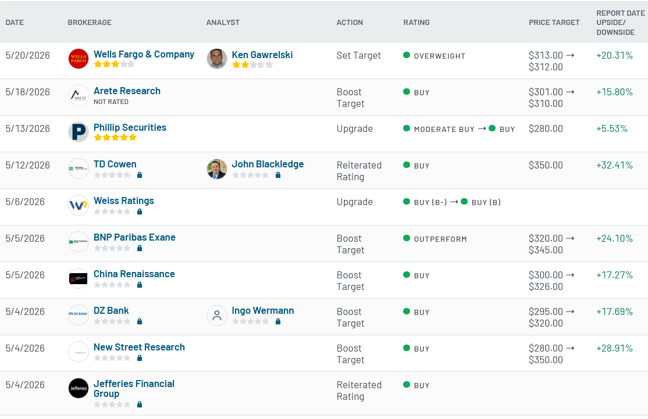Click the OVERWEIGHT rating text
This screenshot has width=648, height=419.
click(x=440, y=56)
